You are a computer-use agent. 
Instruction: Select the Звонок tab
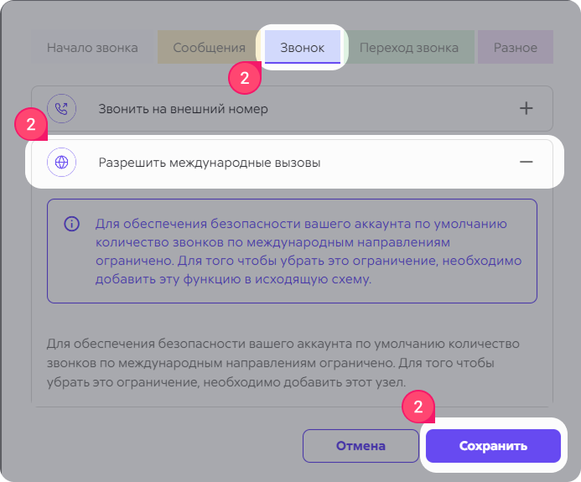click(x=303, y=48)
